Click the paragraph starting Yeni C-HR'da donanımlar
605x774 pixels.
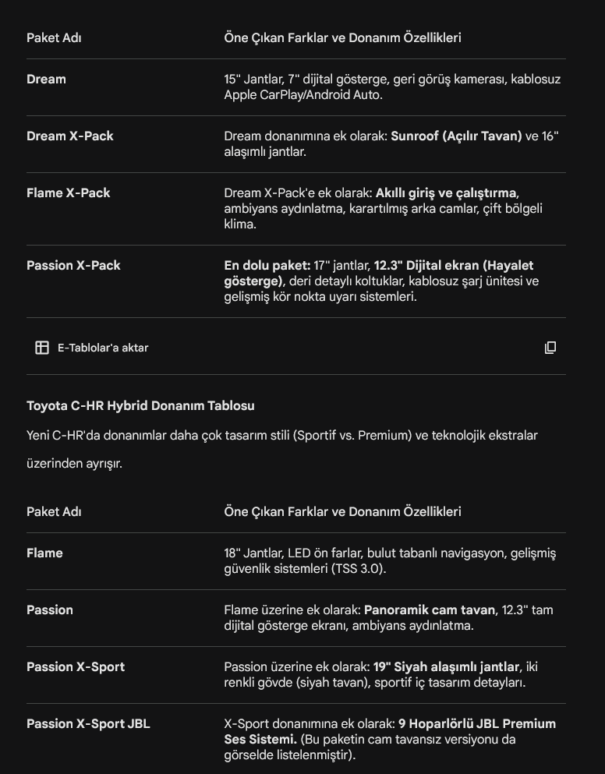[x=282, y=449]
